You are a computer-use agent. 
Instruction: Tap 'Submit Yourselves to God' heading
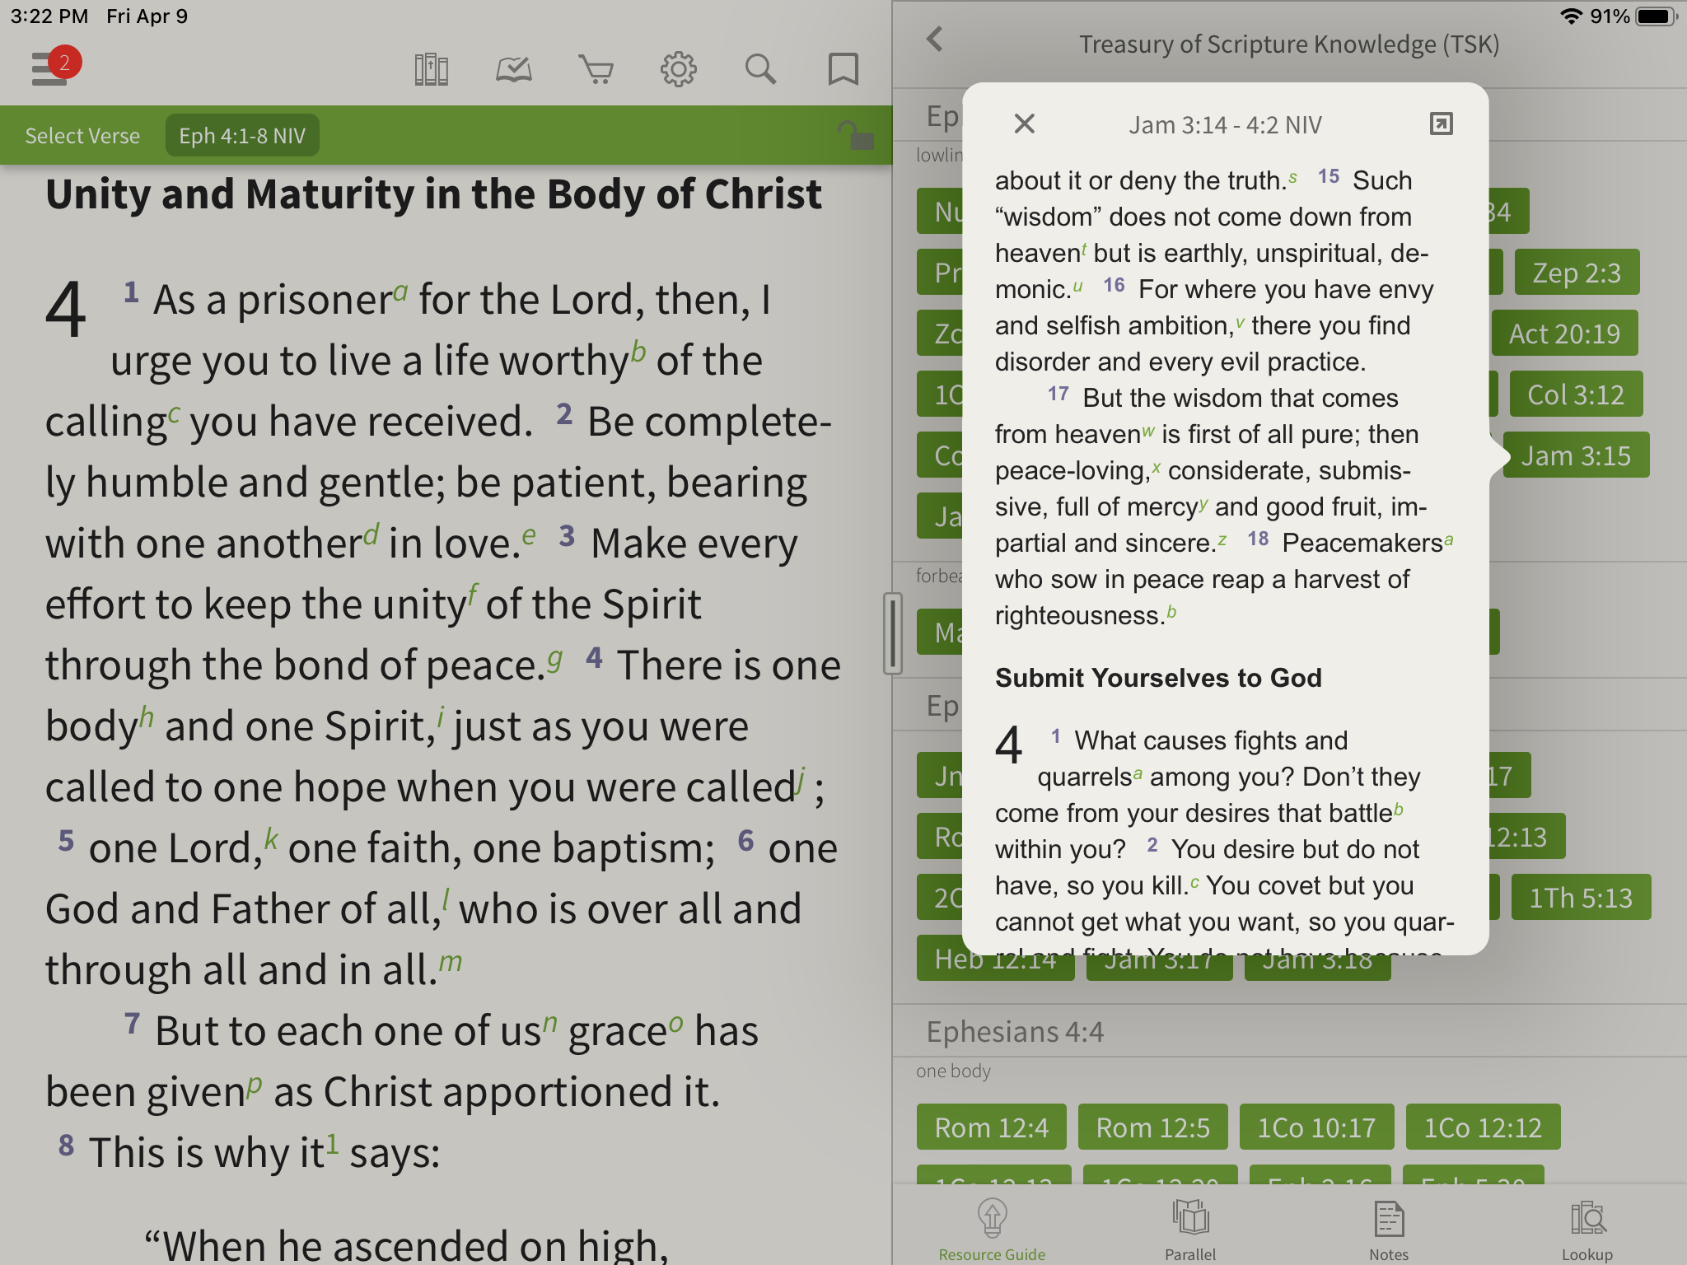coord(1158,678)
